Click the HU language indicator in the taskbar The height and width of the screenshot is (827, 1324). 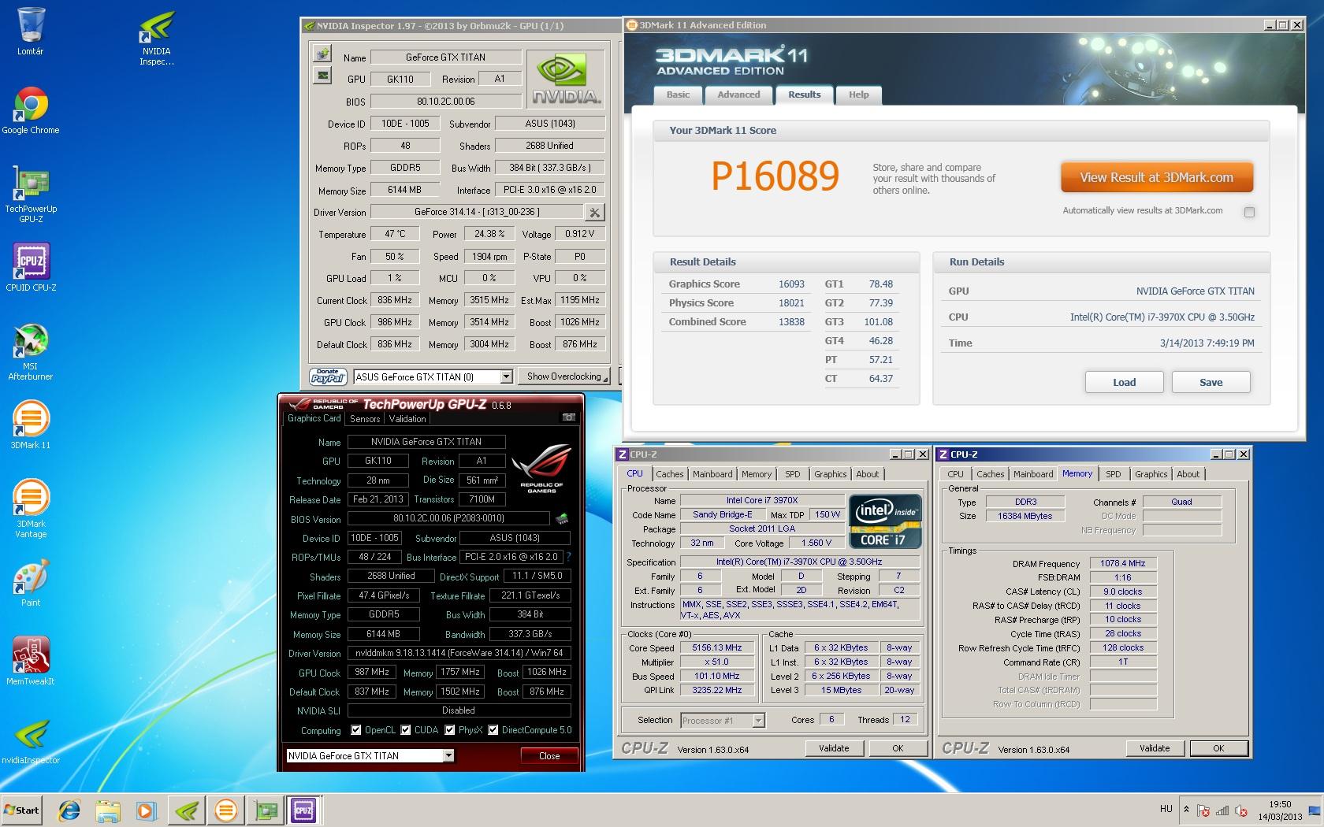click(1166, 809)
